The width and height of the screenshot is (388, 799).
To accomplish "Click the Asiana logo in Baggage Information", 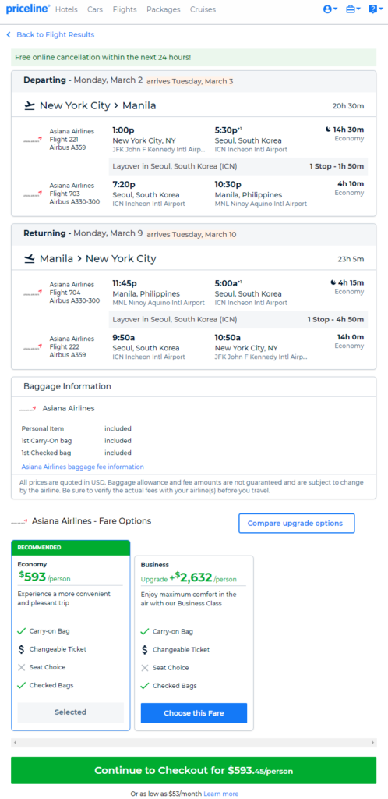I will pos(28,409).
